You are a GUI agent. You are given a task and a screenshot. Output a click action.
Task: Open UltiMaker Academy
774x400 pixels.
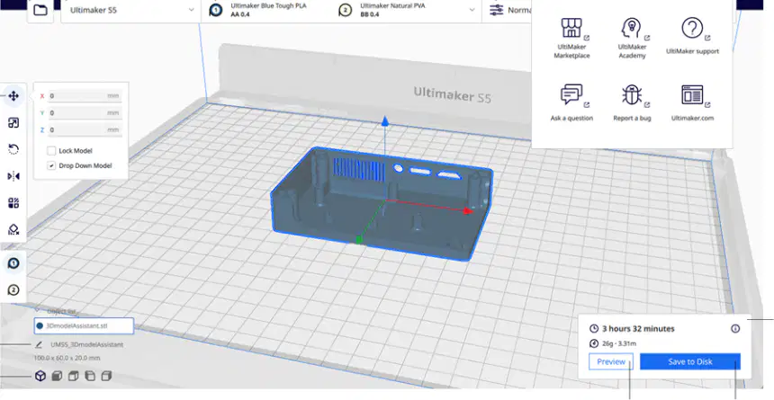tap(632, 38)
